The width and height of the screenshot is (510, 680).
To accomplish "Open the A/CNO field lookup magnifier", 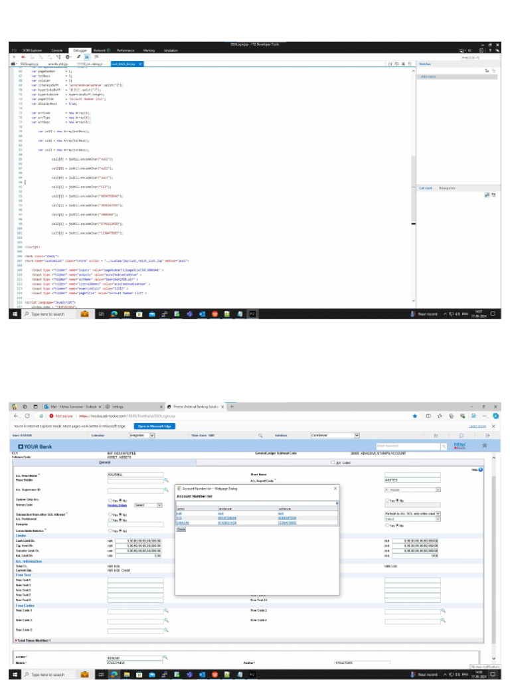I will (x=165, y=657).
